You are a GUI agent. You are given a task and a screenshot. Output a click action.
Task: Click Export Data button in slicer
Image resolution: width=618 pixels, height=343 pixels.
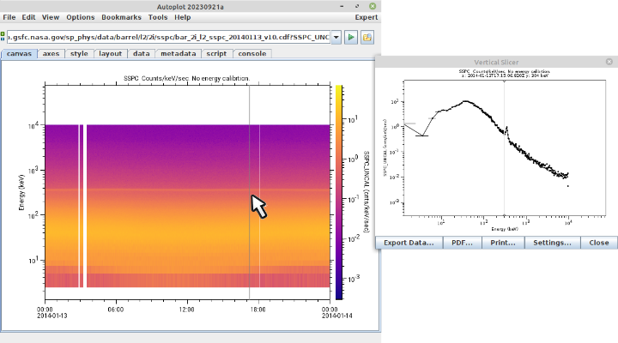click(409, 243)
